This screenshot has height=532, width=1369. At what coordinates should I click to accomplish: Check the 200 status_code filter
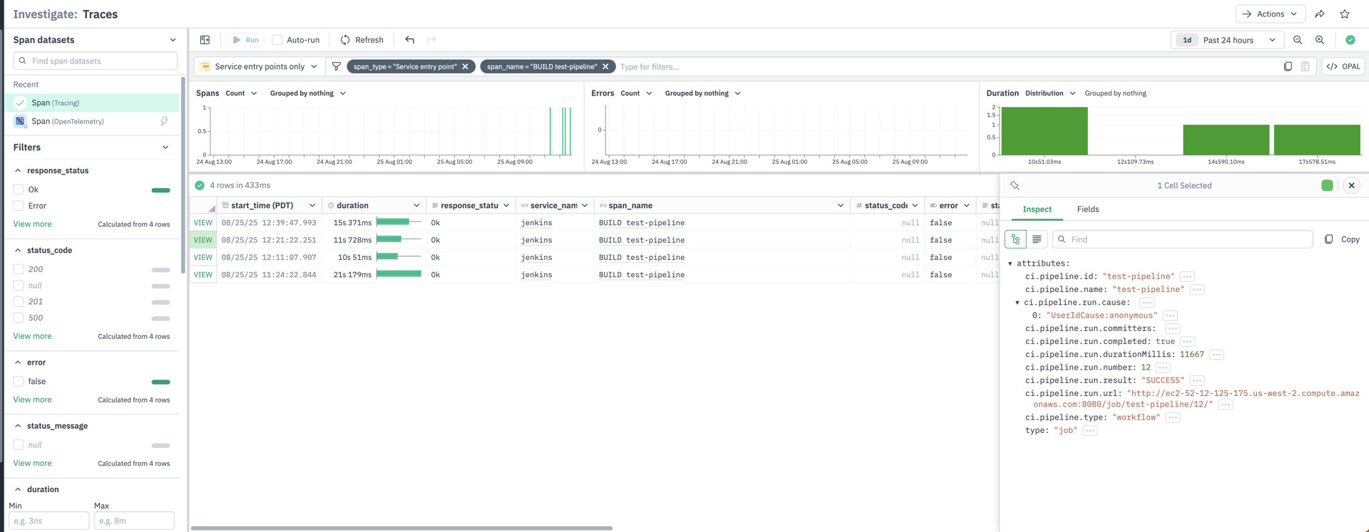tap(19, 269)
